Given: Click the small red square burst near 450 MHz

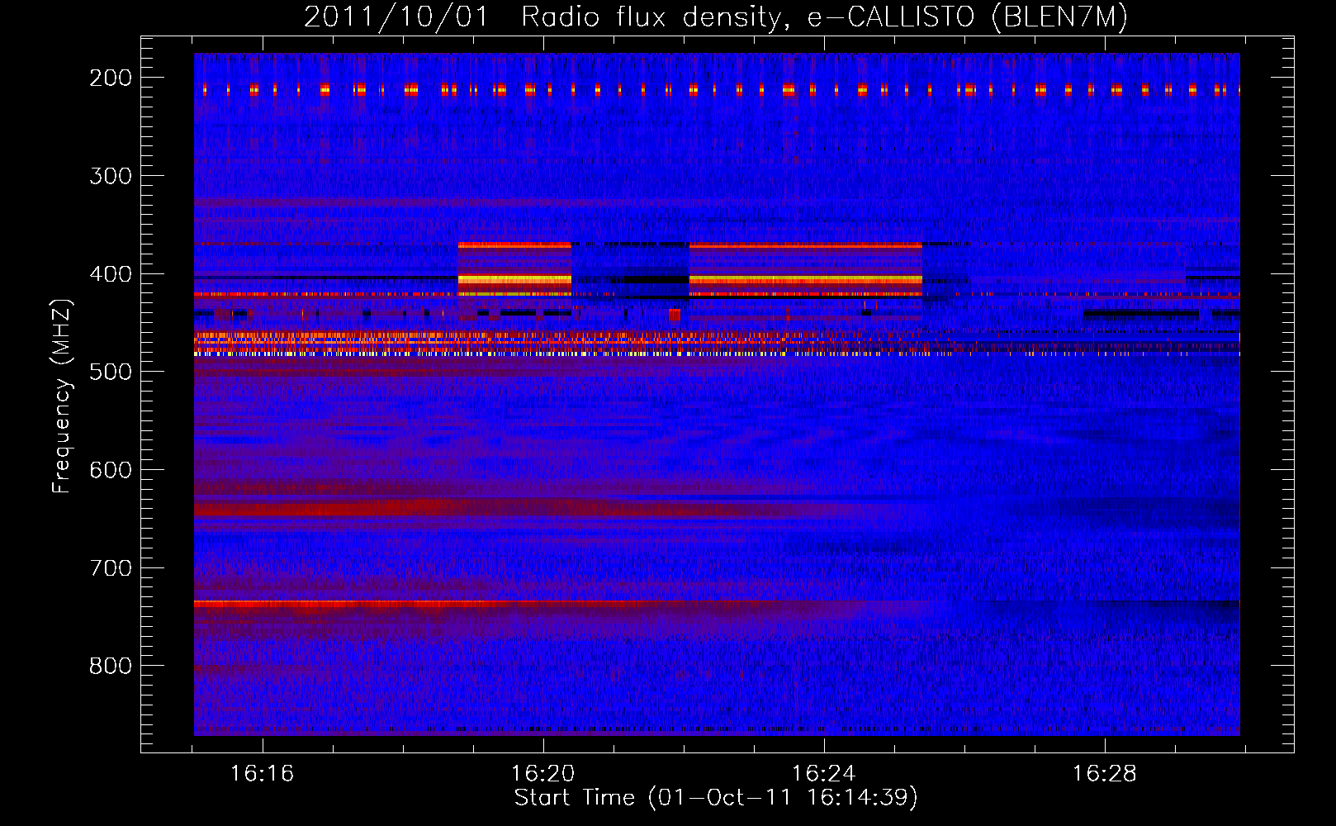Looking at the screenshot, I should click(674, 315).
